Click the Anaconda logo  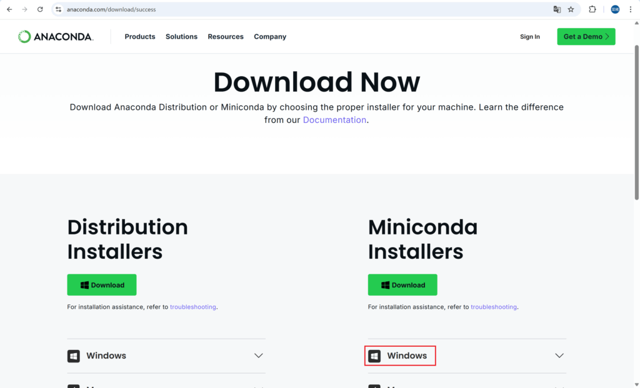click(x=56, y=37)
